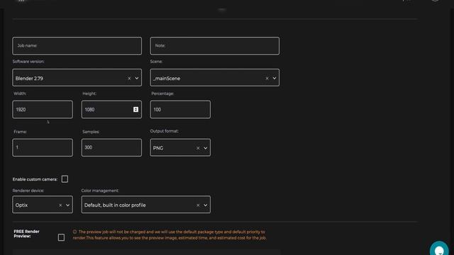Open the chat support bubble
The height and width of the screenshot is (255, 454).
[x=439, y=249]
